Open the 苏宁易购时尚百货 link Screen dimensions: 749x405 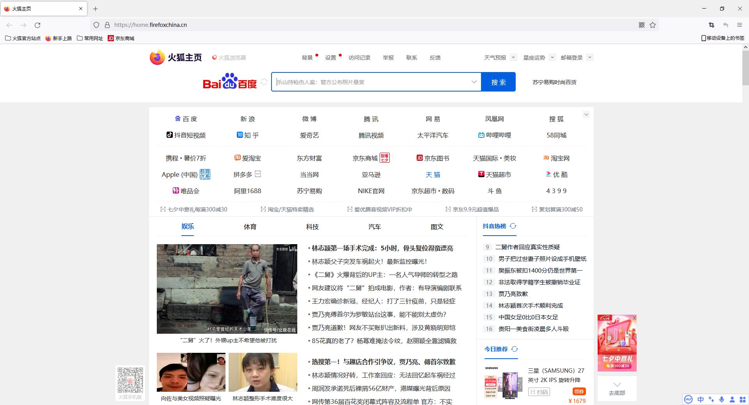[555, 82]
